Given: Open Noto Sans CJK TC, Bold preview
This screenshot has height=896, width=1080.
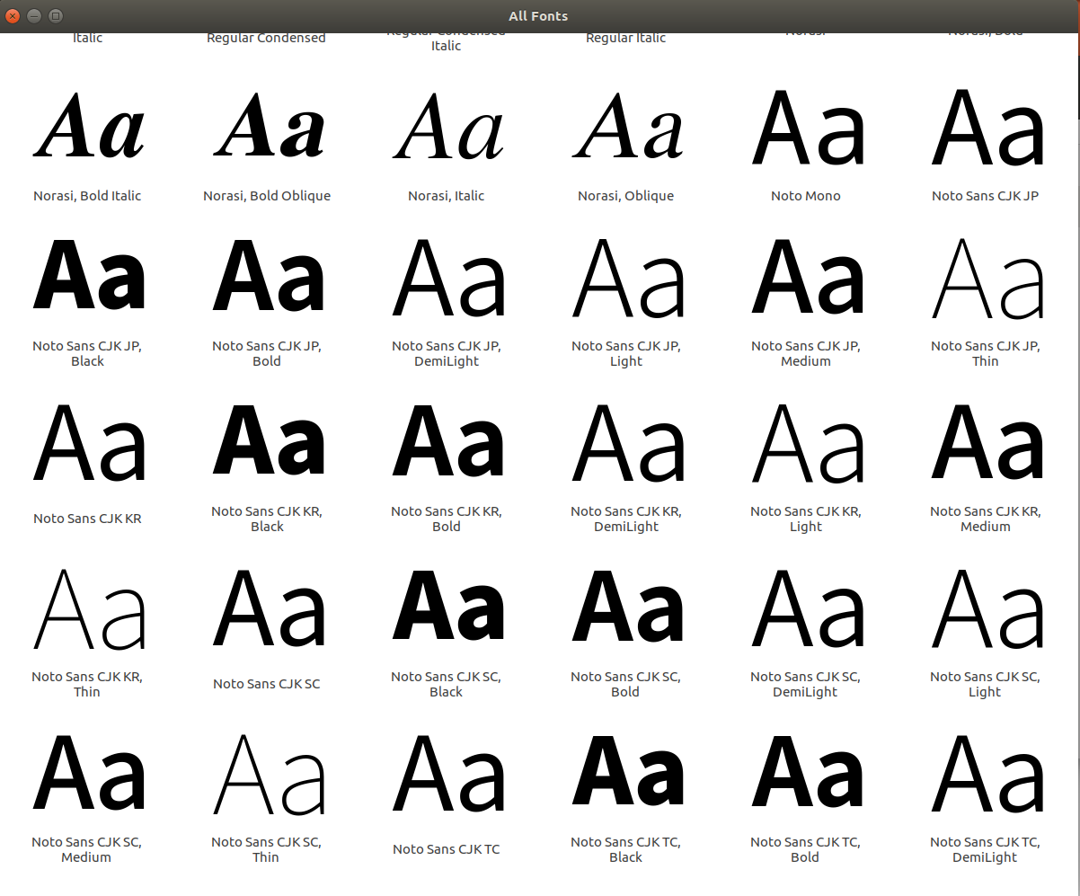Looking at the screenshot, I should point(806,774).
